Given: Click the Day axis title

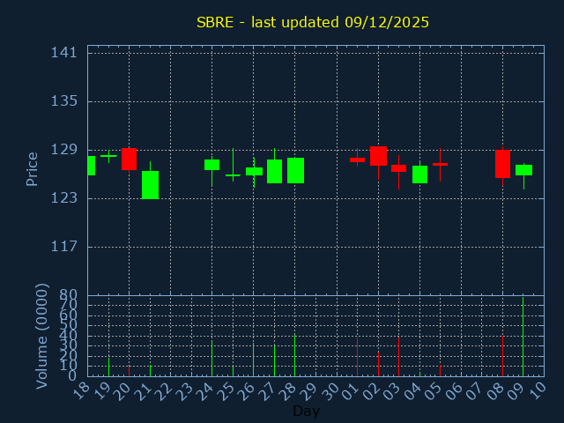Looking at the screenshot, I should pos(306,411).
